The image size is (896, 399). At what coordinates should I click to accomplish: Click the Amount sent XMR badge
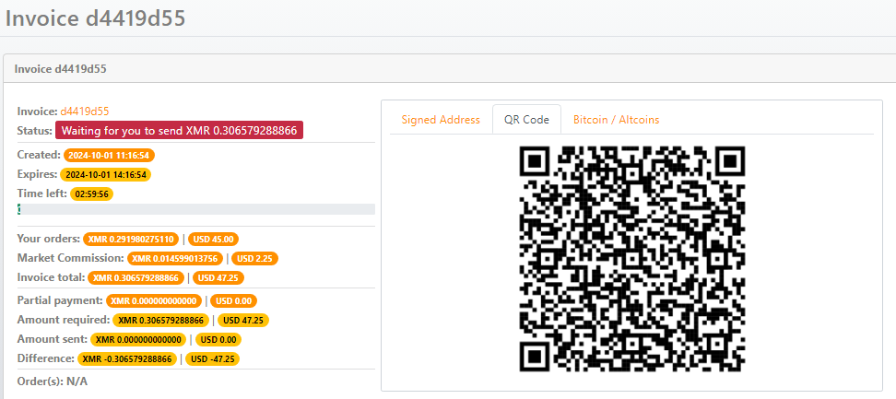[x=139, y=339]
